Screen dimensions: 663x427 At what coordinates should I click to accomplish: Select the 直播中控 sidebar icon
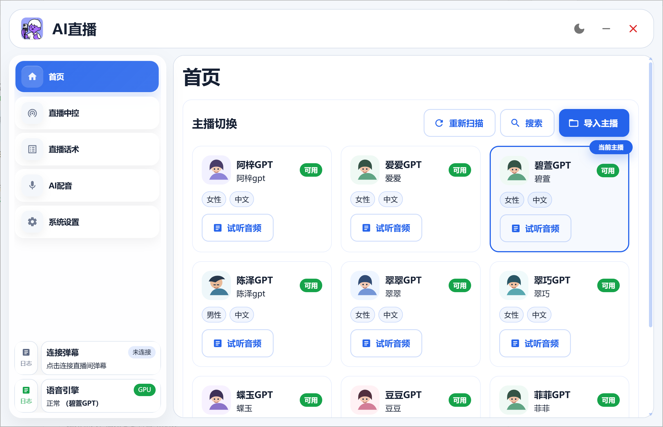[x=32, y=113]
